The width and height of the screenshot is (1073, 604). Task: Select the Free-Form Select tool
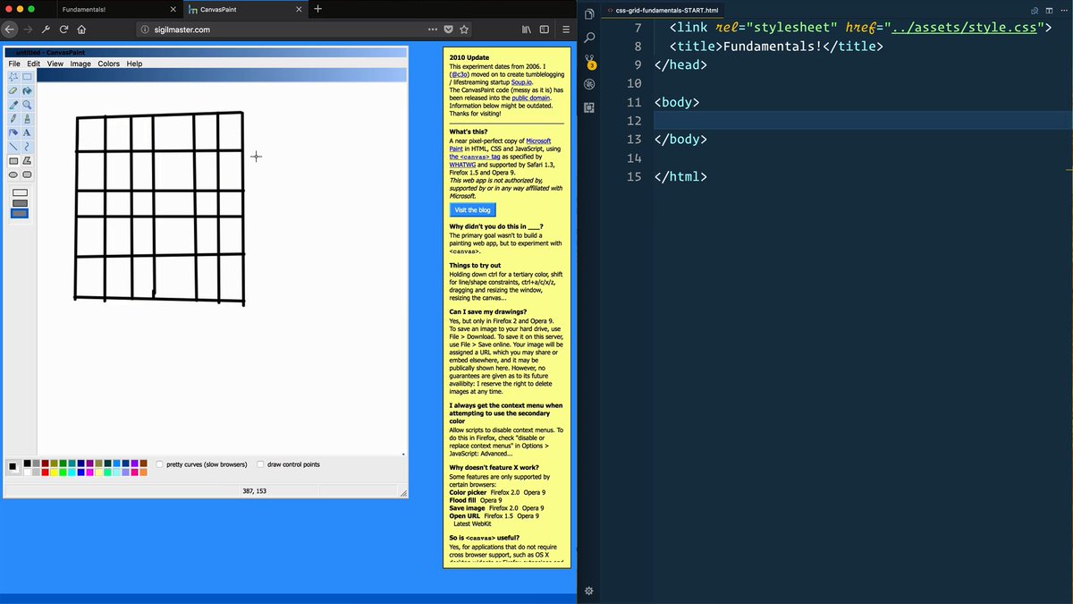pos(13,78)
